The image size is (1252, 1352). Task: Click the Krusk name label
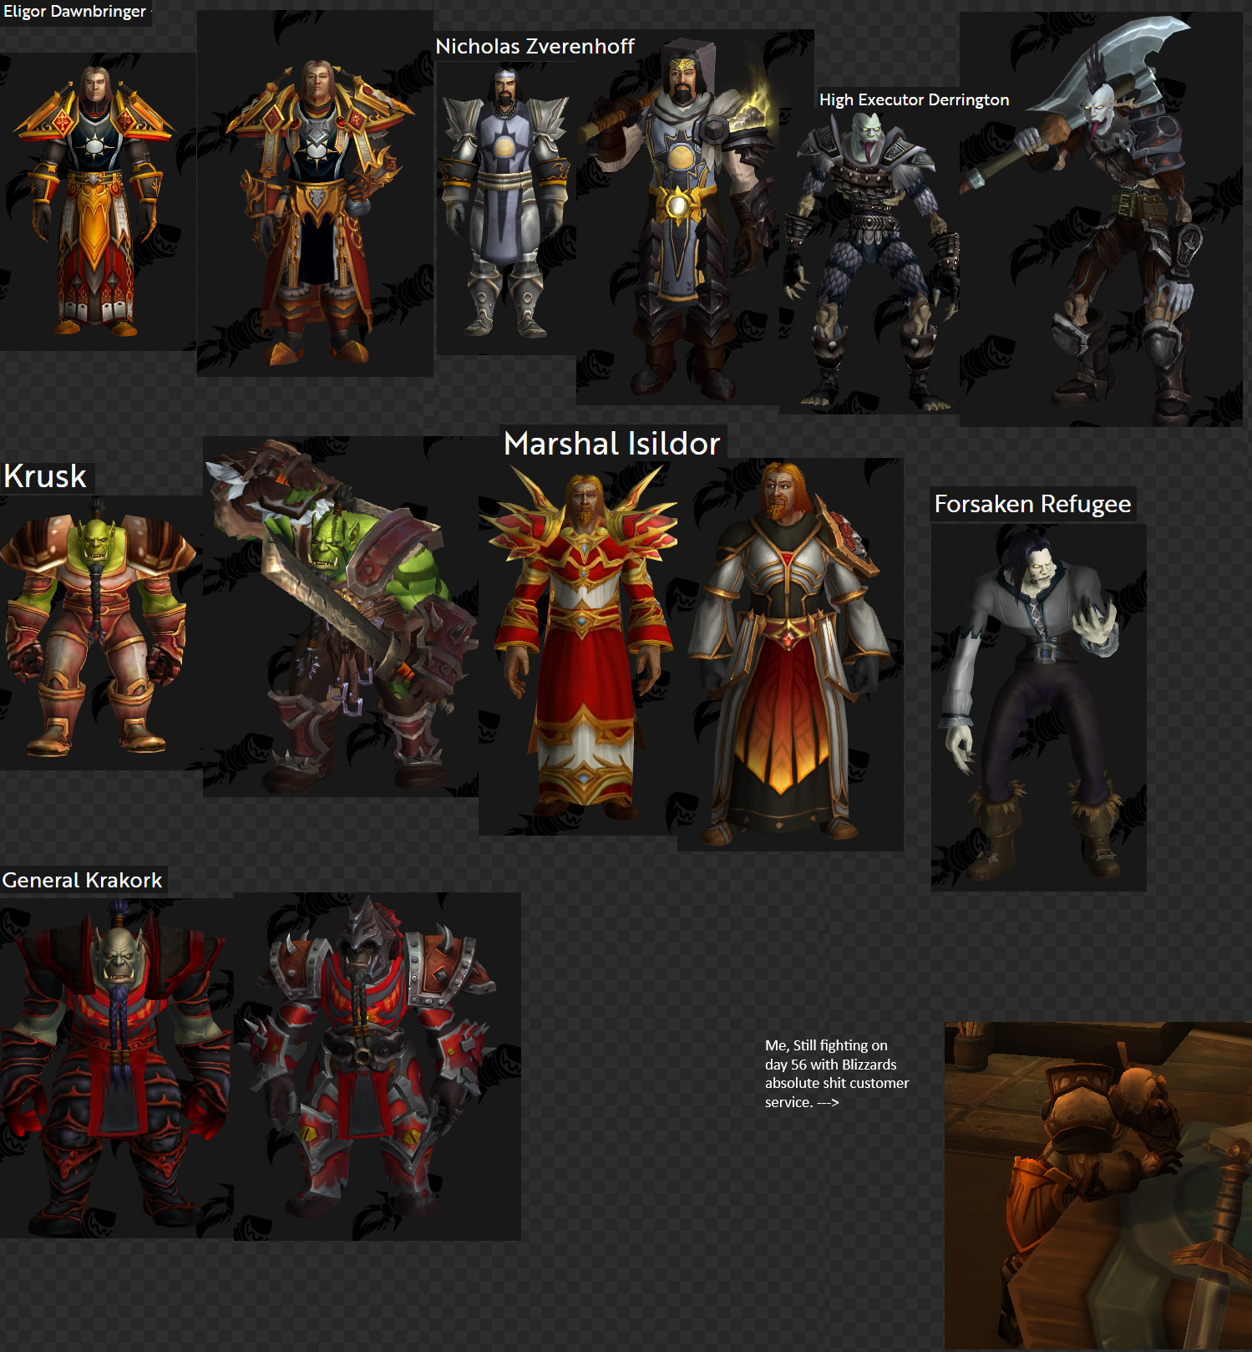45,476
